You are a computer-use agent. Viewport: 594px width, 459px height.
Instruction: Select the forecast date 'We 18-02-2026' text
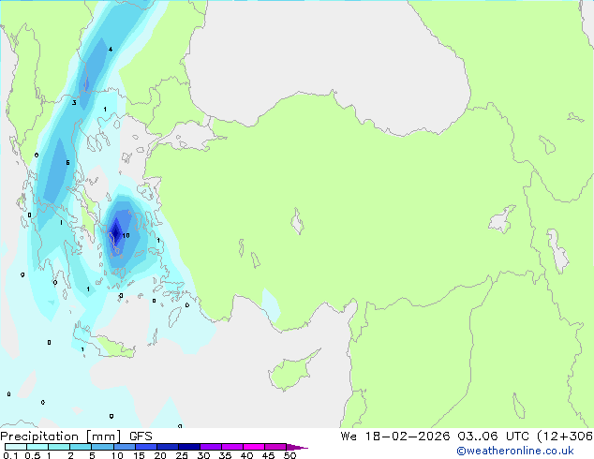pyautogui.click(x=395, y=436)
